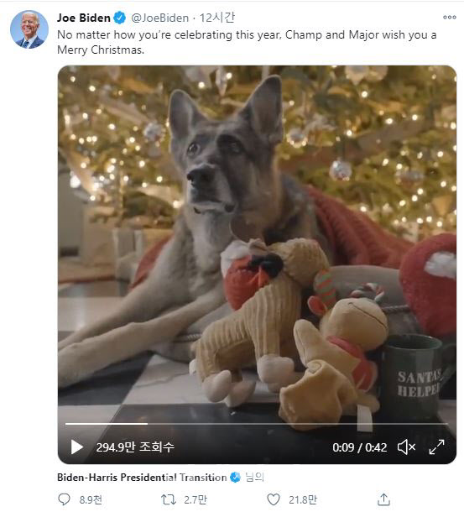Click the blue verified badge beside Joe Biden
This screenshot has height=512, width=464.
click(119, 18)
